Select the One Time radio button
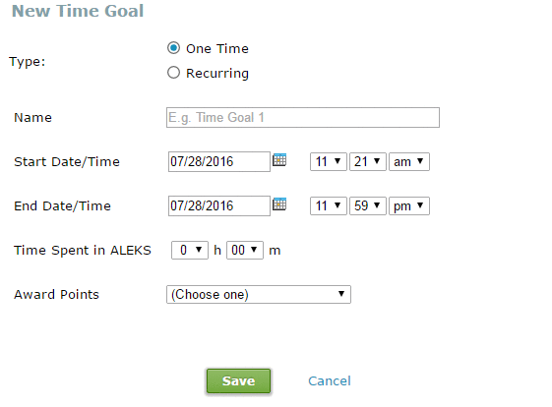The image size is (552, 407). pos(173,48)
